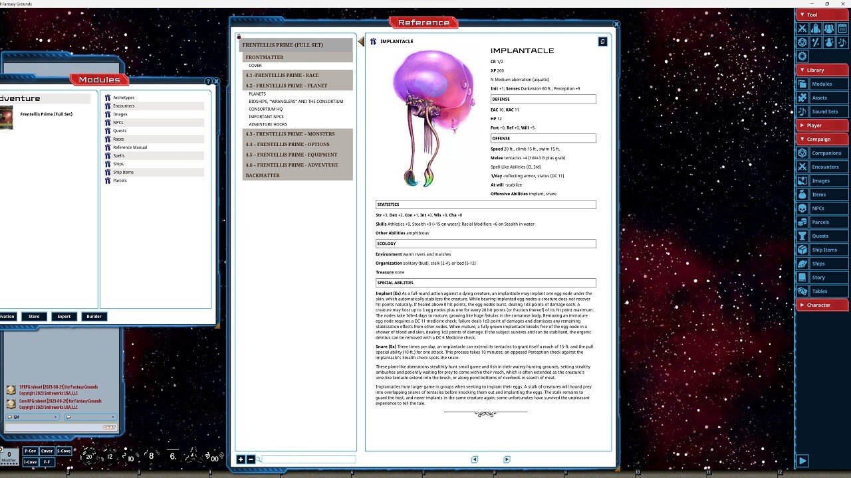Open the Sound Sets panel

tap(826, 111)
